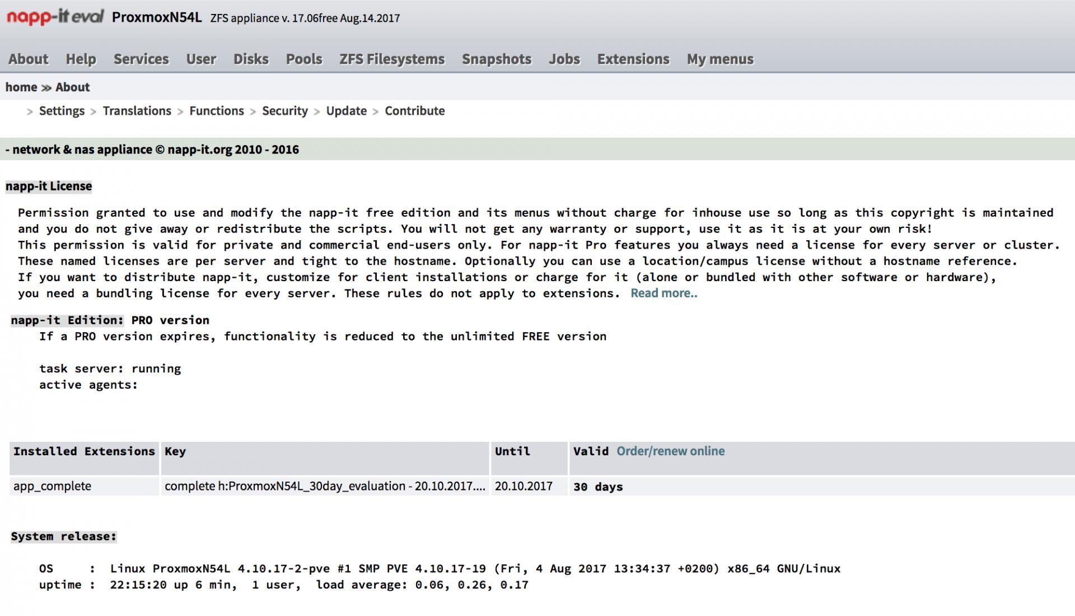Select the app_complete extension cell
Viewport: 1075px width, 616px height.
click(85, 486)
